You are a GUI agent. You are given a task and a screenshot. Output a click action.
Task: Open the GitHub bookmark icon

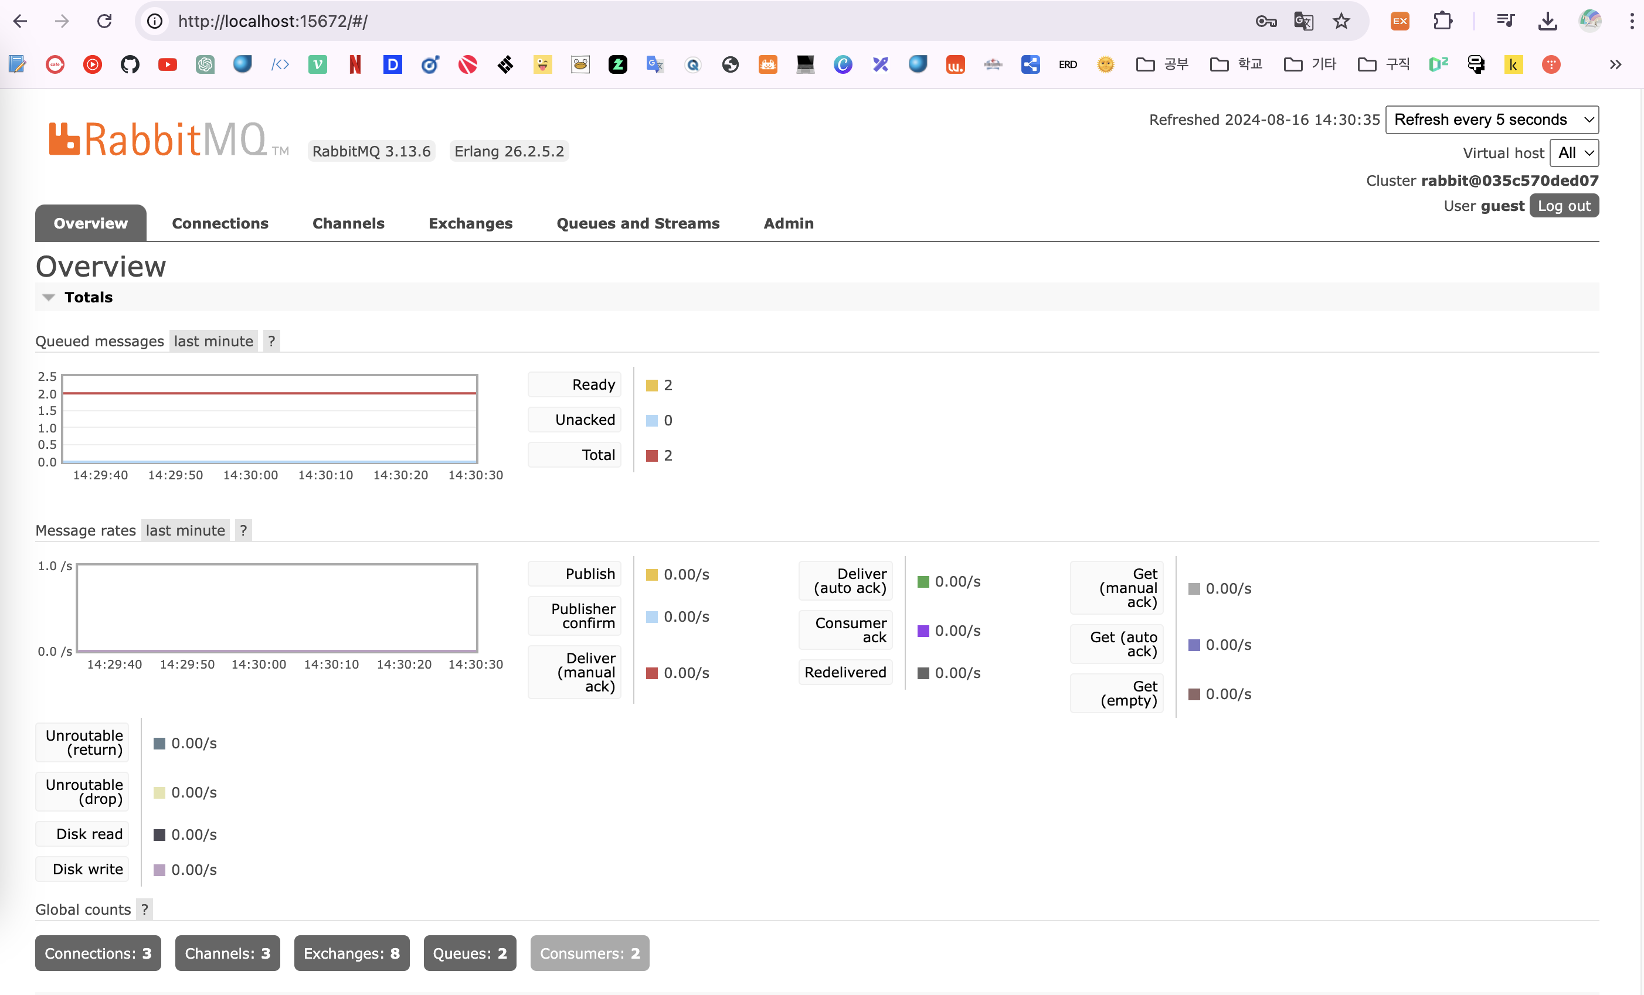point(130,64)
